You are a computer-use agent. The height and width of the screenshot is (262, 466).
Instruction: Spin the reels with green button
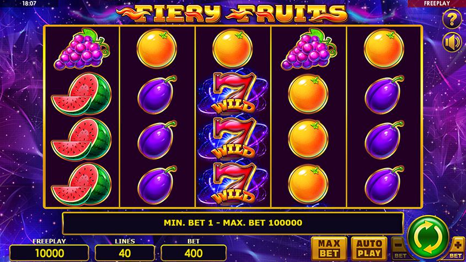coord(428,237)
